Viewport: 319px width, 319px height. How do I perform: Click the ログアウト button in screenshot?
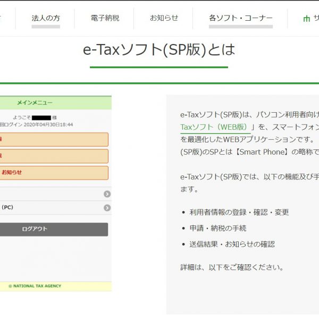pos(54,229)
